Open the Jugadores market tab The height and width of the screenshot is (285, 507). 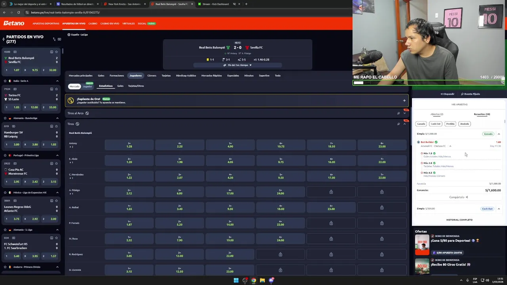click(135, 76)
